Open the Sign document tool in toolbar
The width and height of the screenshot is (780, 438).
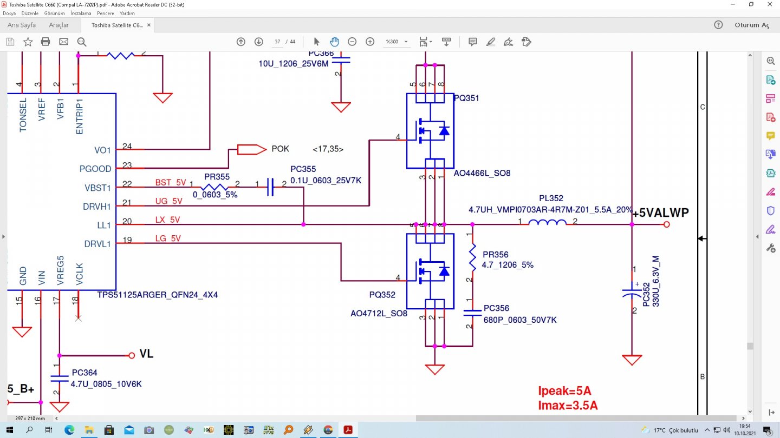[508, 42]
